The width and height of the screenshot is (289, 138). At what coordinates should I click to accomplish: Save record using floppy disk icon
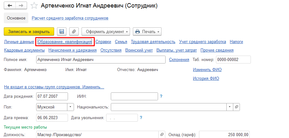62,31
